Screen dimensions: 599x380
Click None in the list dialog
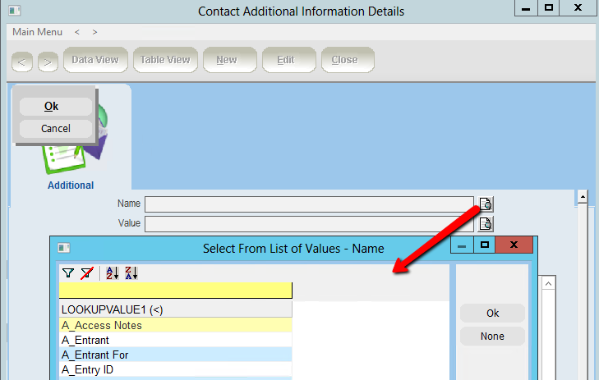click(x=492, y=336)
